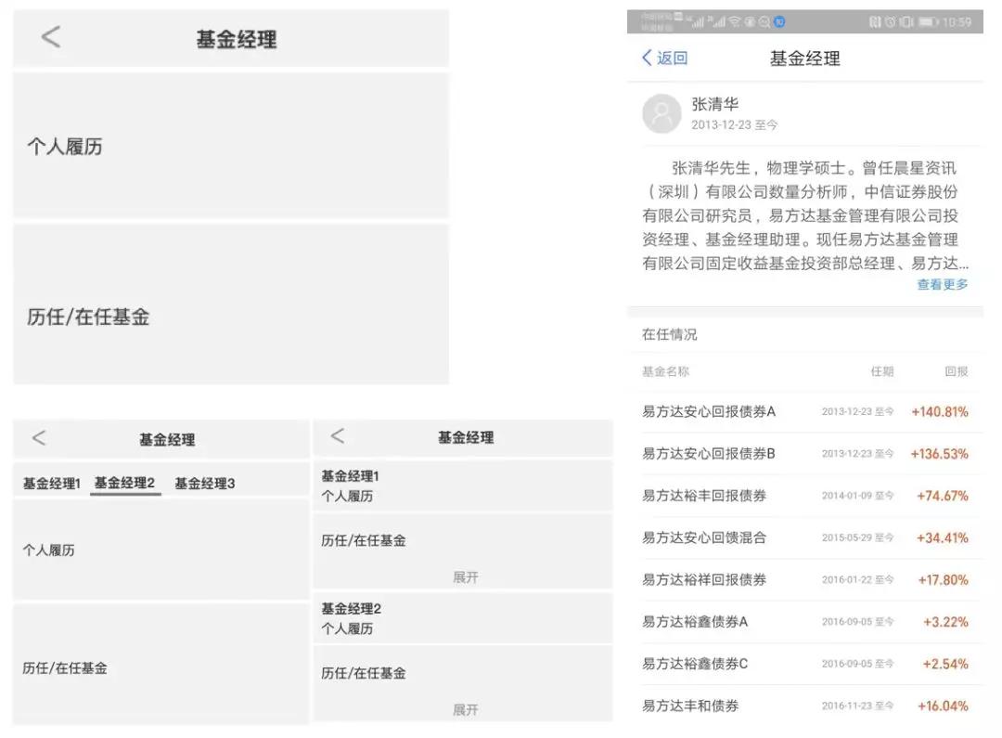1002x738 pixels.
Task: Click 历任/在任基金 label under 基金经理2
Action: (364, 673)
